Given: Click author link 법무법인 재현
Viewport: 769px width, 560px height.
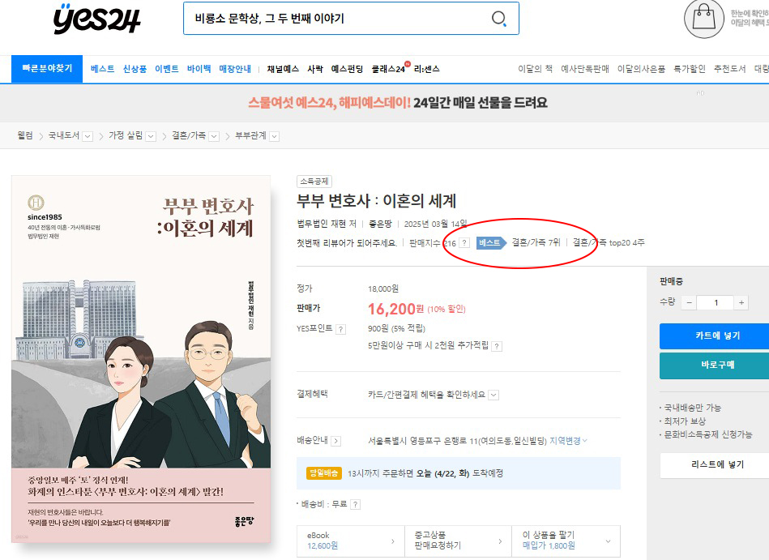Looking at the screenshot, I should pos(323,224).
